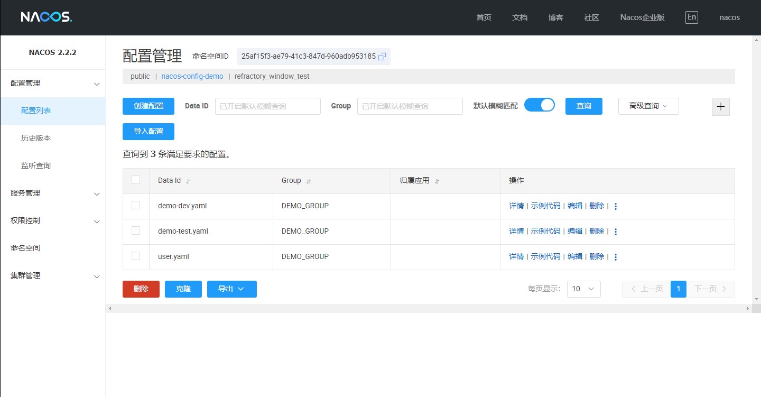
Task: Switch language with the En icon
Action: point(692,17)
